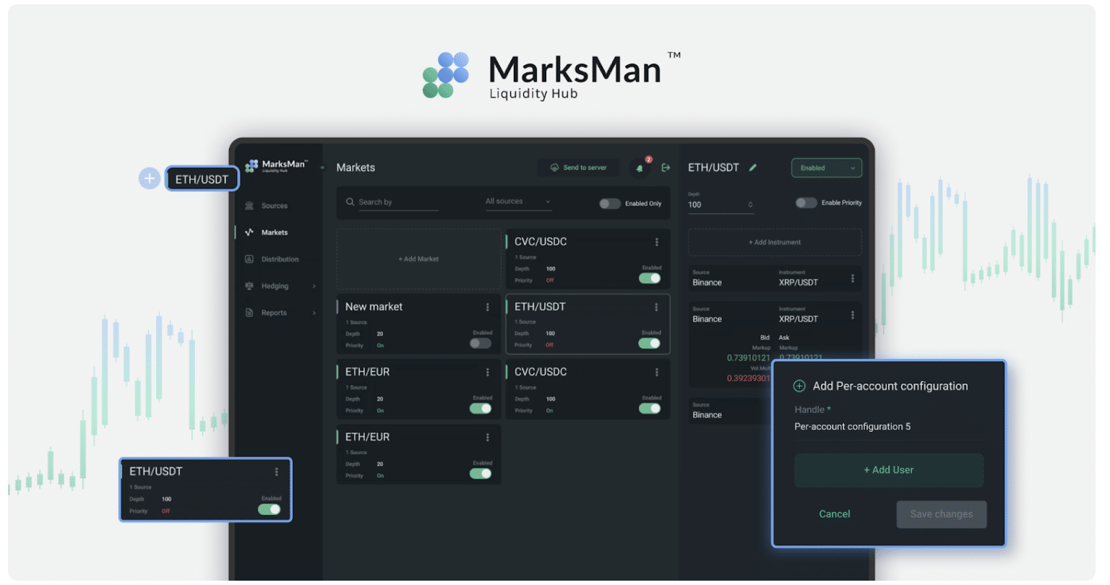The image size is (1110, 585).
Task: Click the magnifier icon beside Search by
Action: click(x=350, y=202)
